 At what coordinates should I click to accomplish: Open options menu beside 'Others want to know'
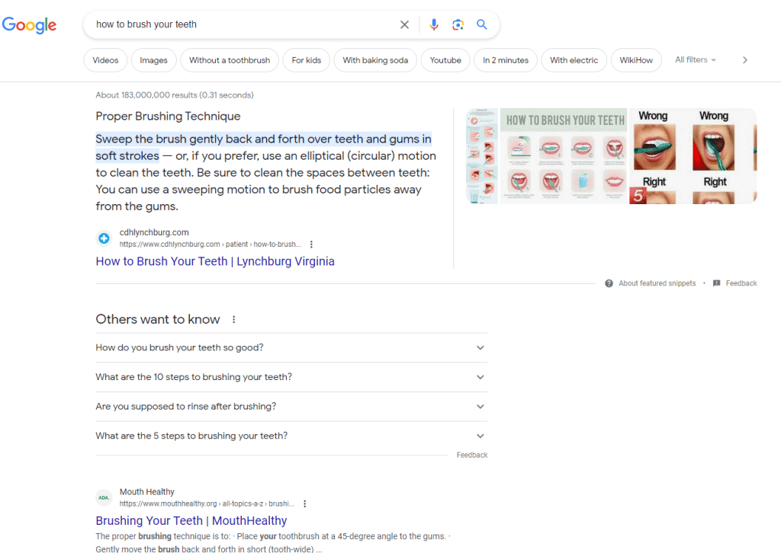(233, 319)
